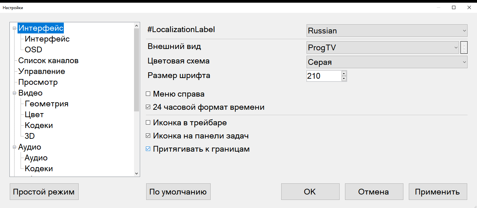Toggle 24 часовой формат времени checkbox
The image size is (477, 208).
[148, 108]
